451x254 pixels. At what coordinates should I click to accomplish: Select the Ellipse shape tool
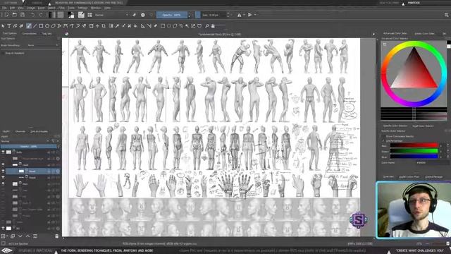click(47, 26)
